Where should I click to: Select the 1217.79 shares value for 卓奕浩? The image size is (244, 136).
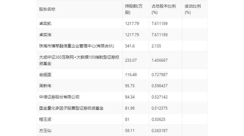[x=132, y=35]
